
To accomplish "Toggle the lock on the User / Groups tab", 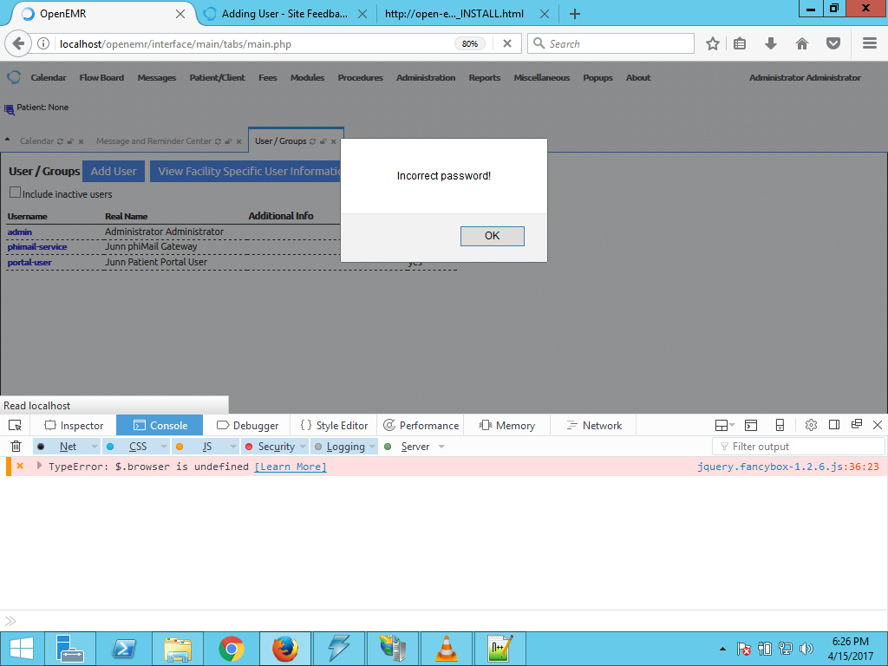I will (323, 141).
